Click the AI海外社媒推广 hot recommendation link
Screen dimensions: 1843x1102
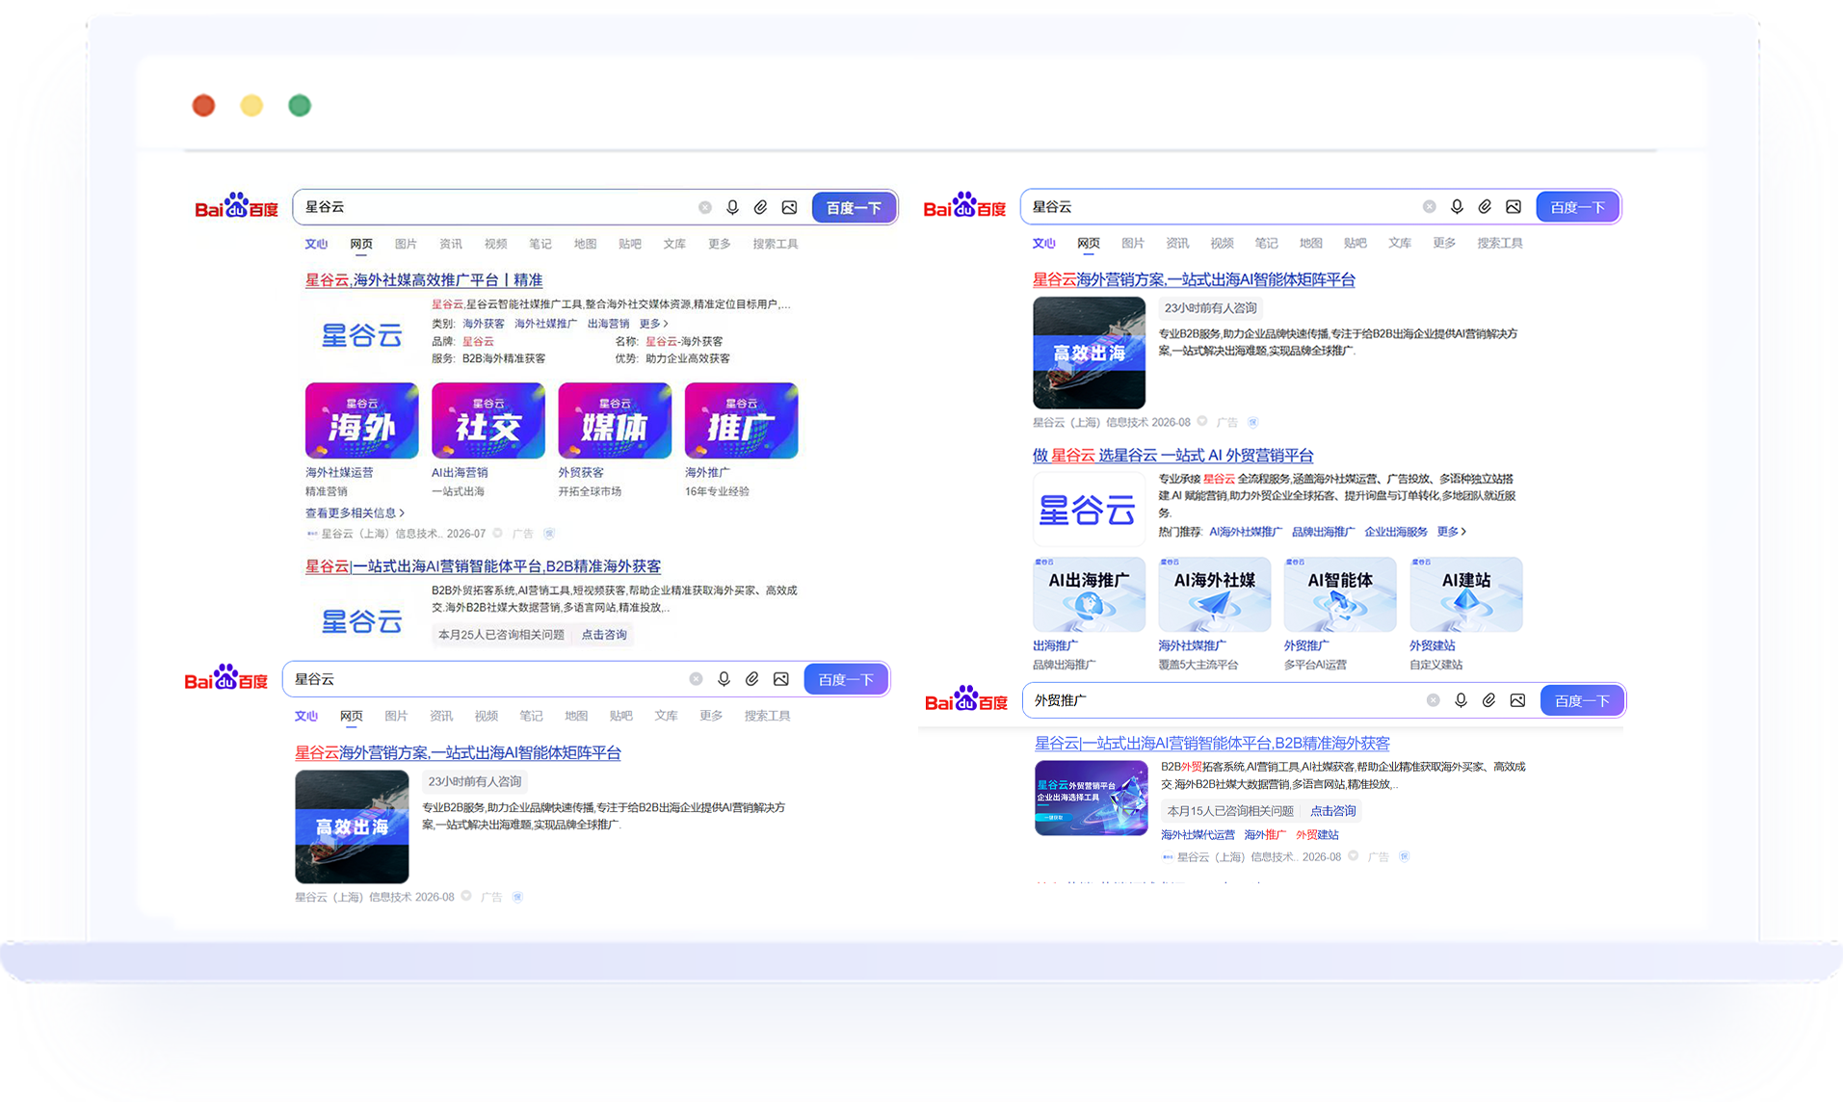click(x=1246, y=532)
